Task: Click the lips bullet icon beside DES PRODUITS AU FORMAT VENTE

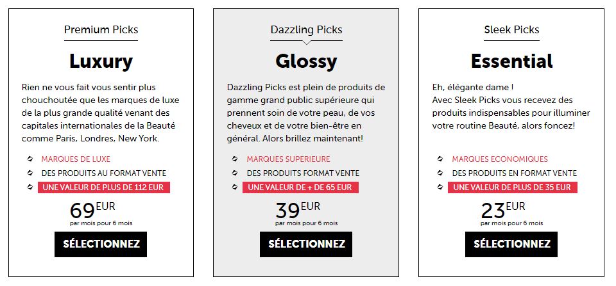Action: [30, 173]
